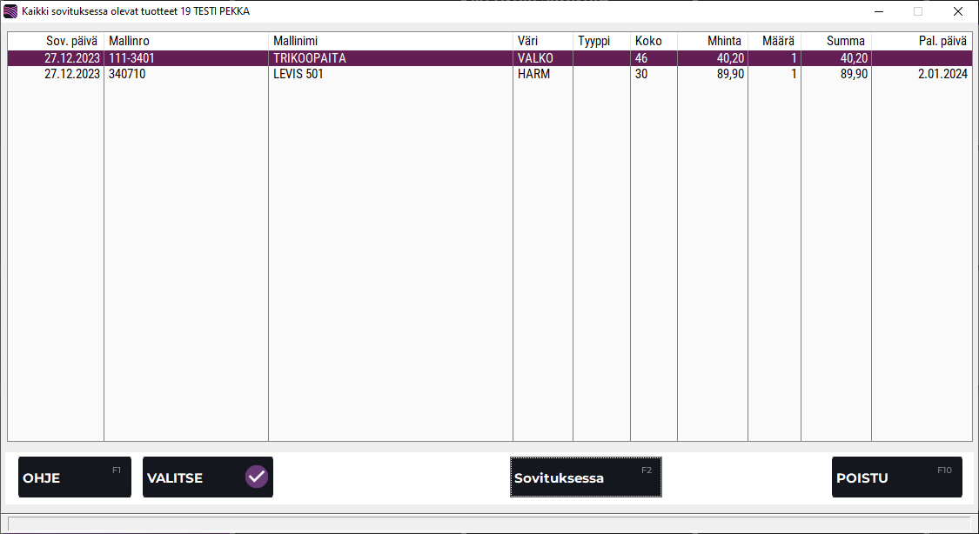Image resolution: width=979 pixels, height=534 pixels.
Task: Click the Pal. päivä column header
Action: pos(921,41)
